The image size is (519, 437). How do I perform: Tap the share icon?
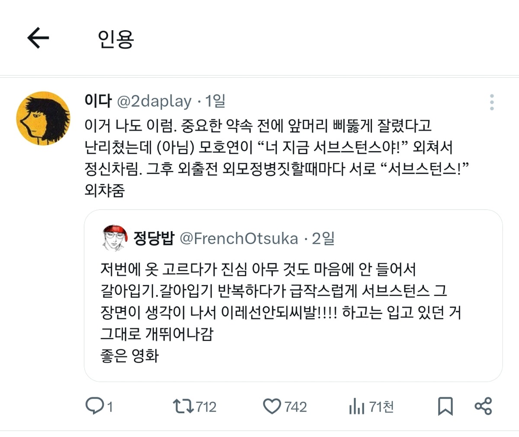point(483,406)
